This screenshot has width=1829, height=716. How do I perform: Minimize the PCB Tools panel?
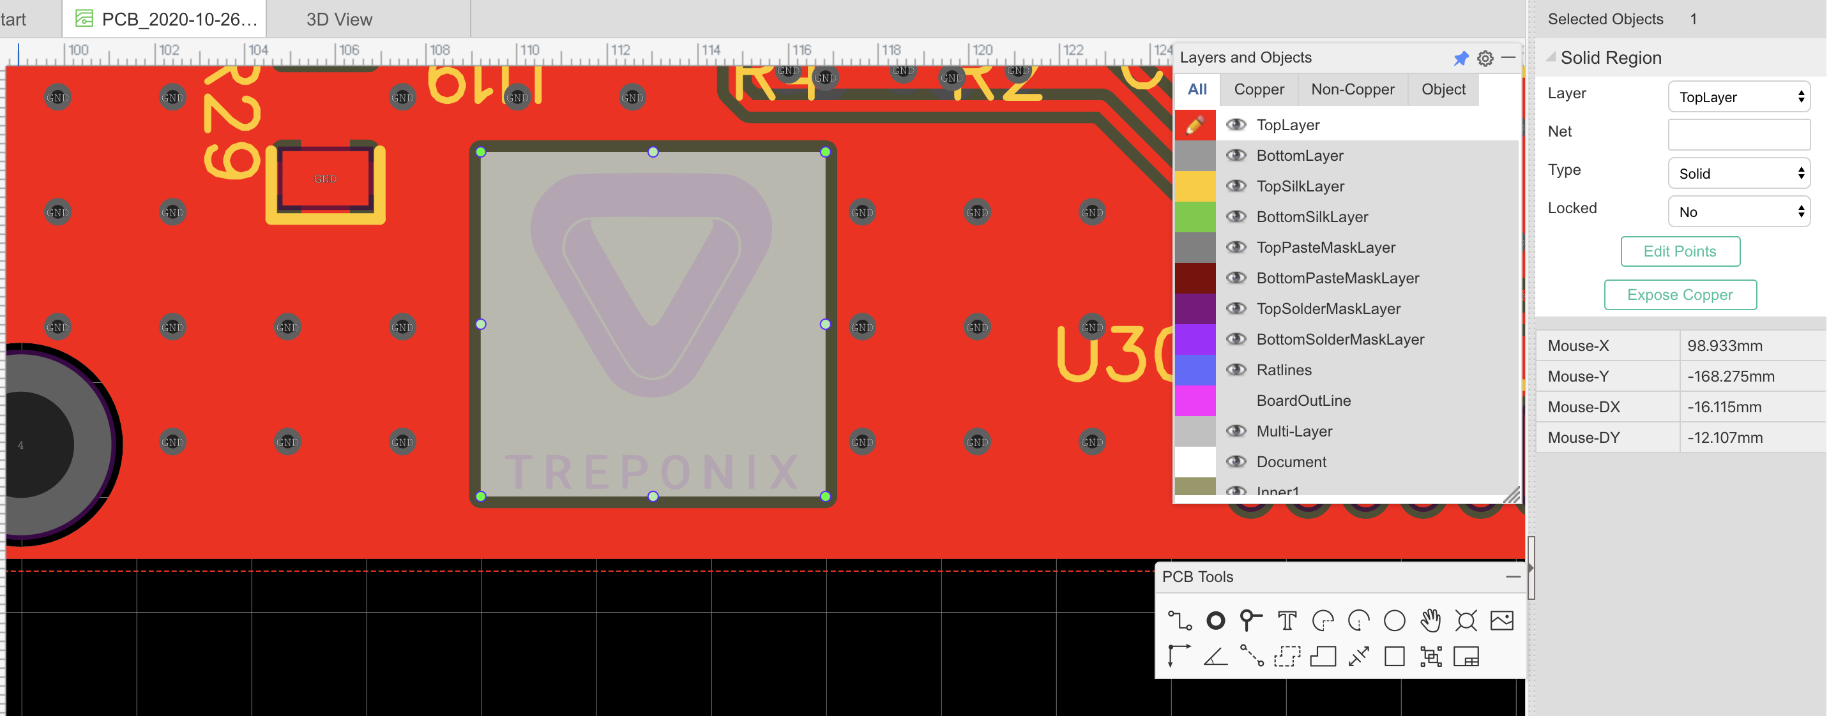1512,576
